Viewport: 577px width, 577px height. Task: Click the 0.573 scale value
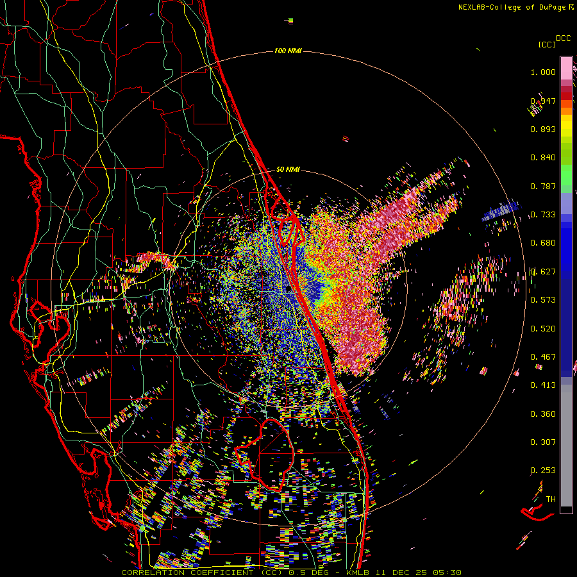[543, 300]
